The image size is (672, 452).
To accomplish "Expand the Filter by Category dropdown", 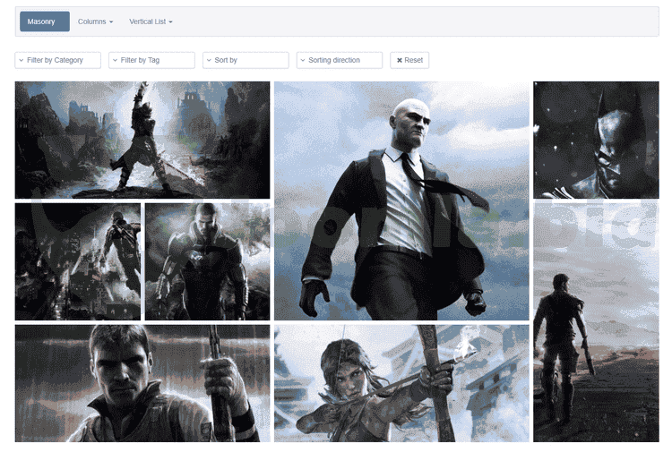I will (x=58, y=60).
